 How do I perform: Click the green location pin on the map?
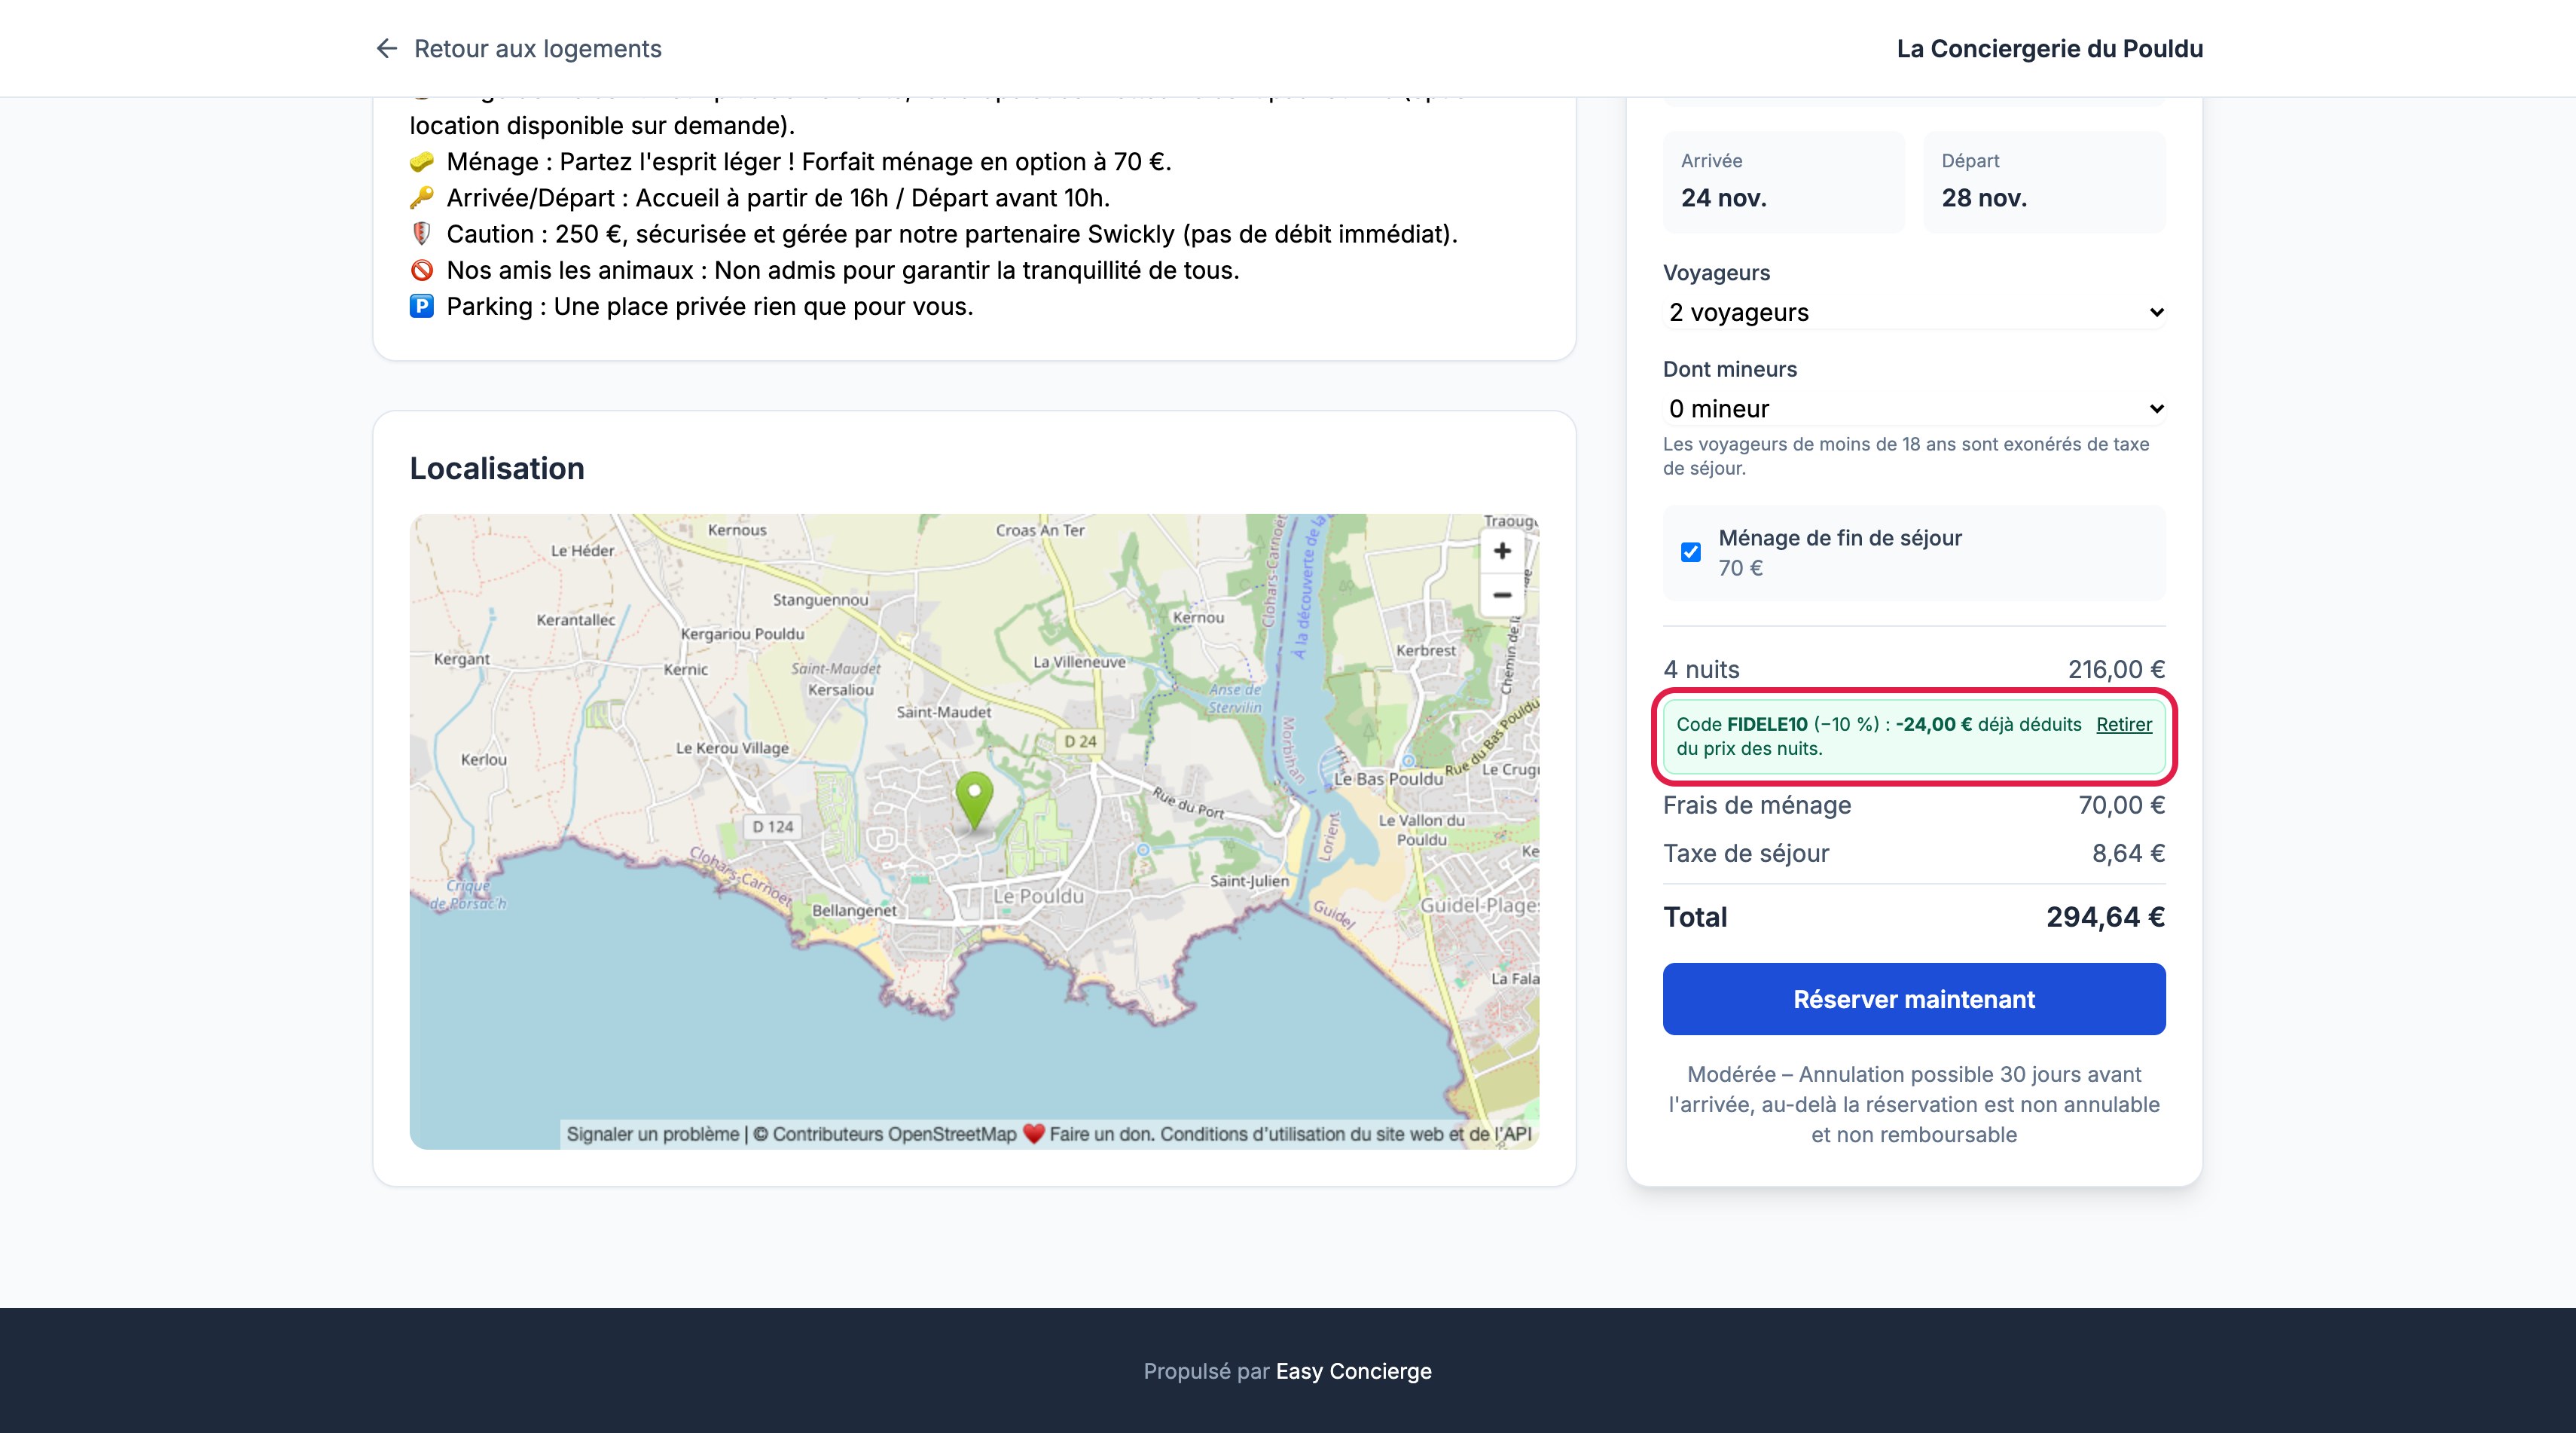pyautogui.click(x=974, y=800)
